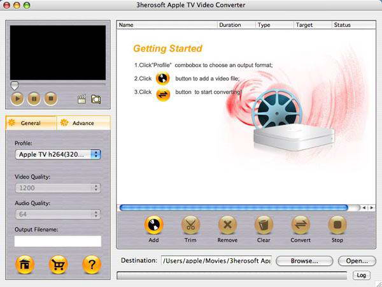Click the convert icon in Getting Started
The image size is (382, 287).
163,94
